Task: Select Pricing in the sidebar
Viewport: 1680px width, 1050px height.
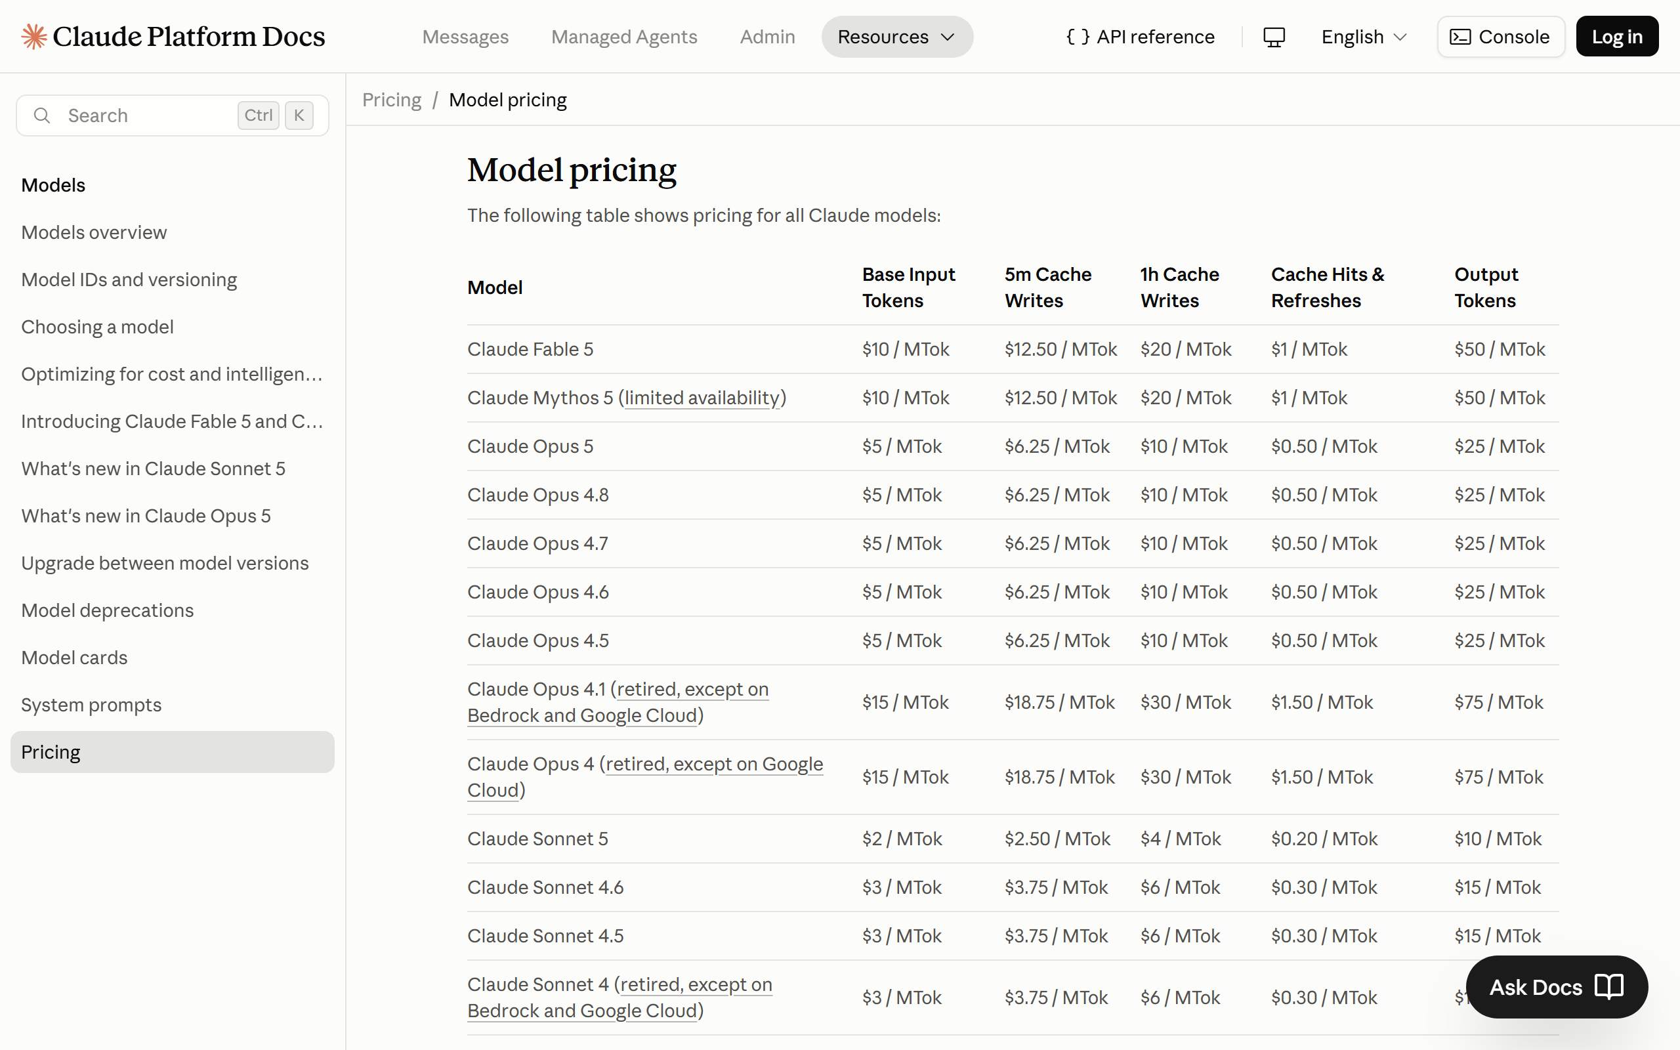Action: point(172,751)
